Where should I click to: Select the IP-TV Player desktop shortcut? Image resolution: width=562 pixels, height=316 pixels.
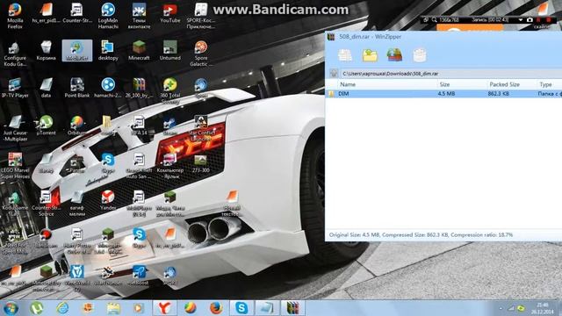[15, 88]
